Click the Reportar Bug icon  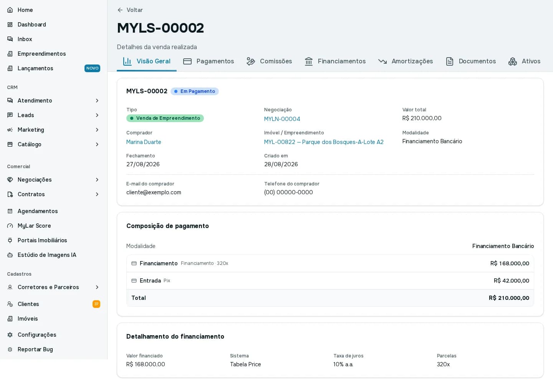(10, 349)
